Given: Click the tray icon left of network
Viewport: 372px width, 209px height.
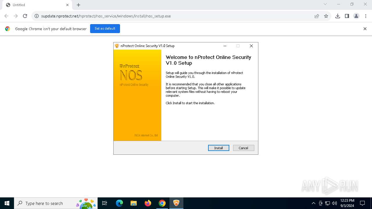Looking at the screenshot, I should pyautogui.click(x=321, y=203).
